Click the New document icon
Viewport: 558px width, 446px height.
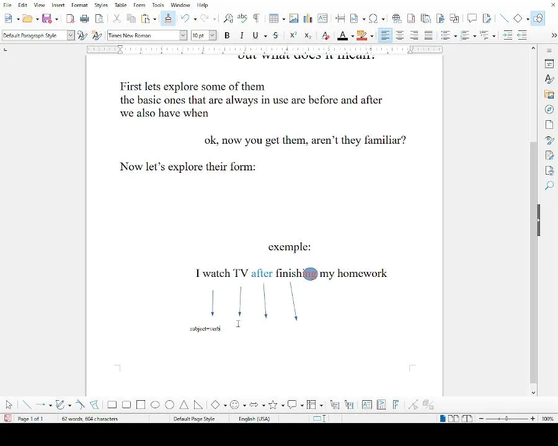(x=8, y=19)
